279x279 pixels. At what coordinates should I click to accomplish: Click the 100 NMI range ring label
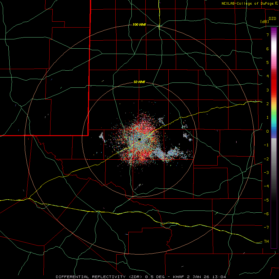click(x=139, y=24)
